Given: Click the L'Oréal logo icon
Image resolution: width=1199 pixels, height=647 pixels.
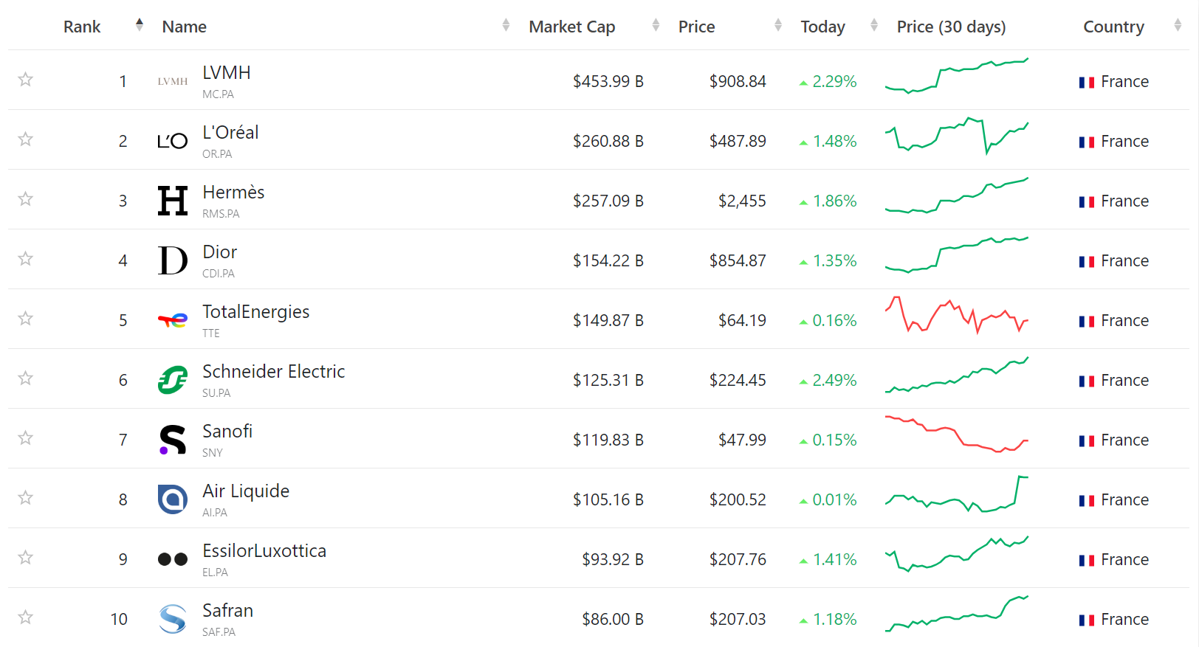Looking at the screenshot, I should click(x=173, y=141).
